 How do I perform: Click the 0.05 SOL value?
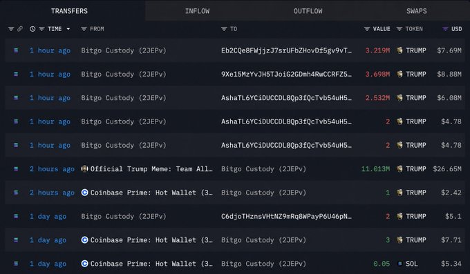tap(382, 264)
